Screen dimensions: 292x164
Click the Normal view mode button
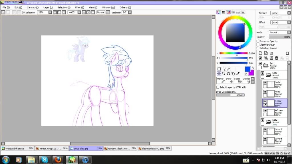(x=100, y=12)
